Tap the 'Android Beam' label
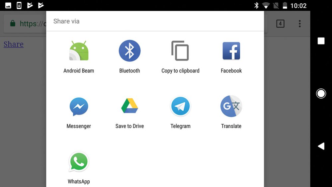Screen dimensions: 332x187 (x=79, y=71)
